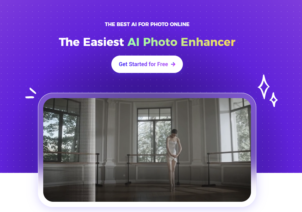
Task: Click the arrow icon inside Get Started button
Action: tap(173, 64)
